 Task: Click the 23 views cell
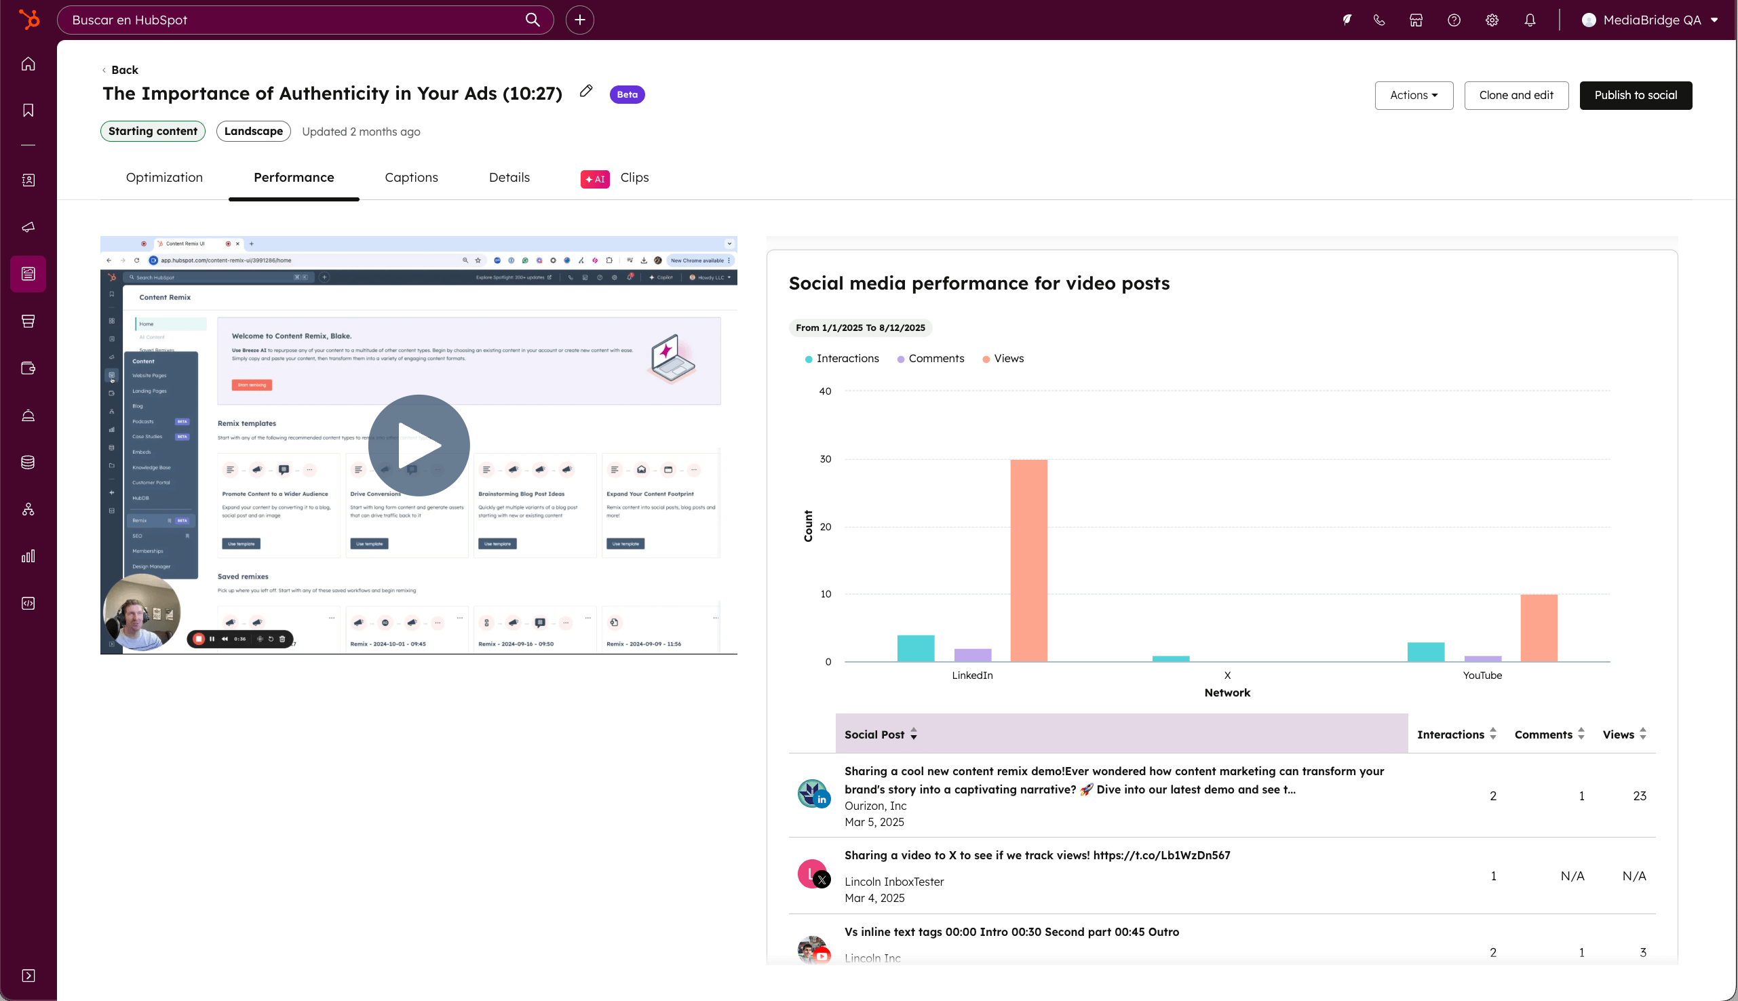pos(1640,796)
